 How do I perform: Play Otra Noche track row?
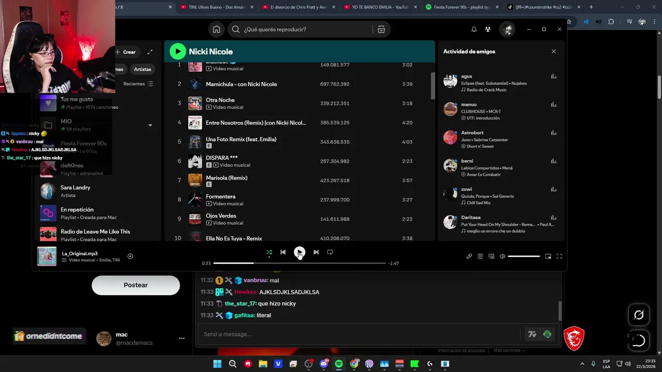click(x=300, y=103)
